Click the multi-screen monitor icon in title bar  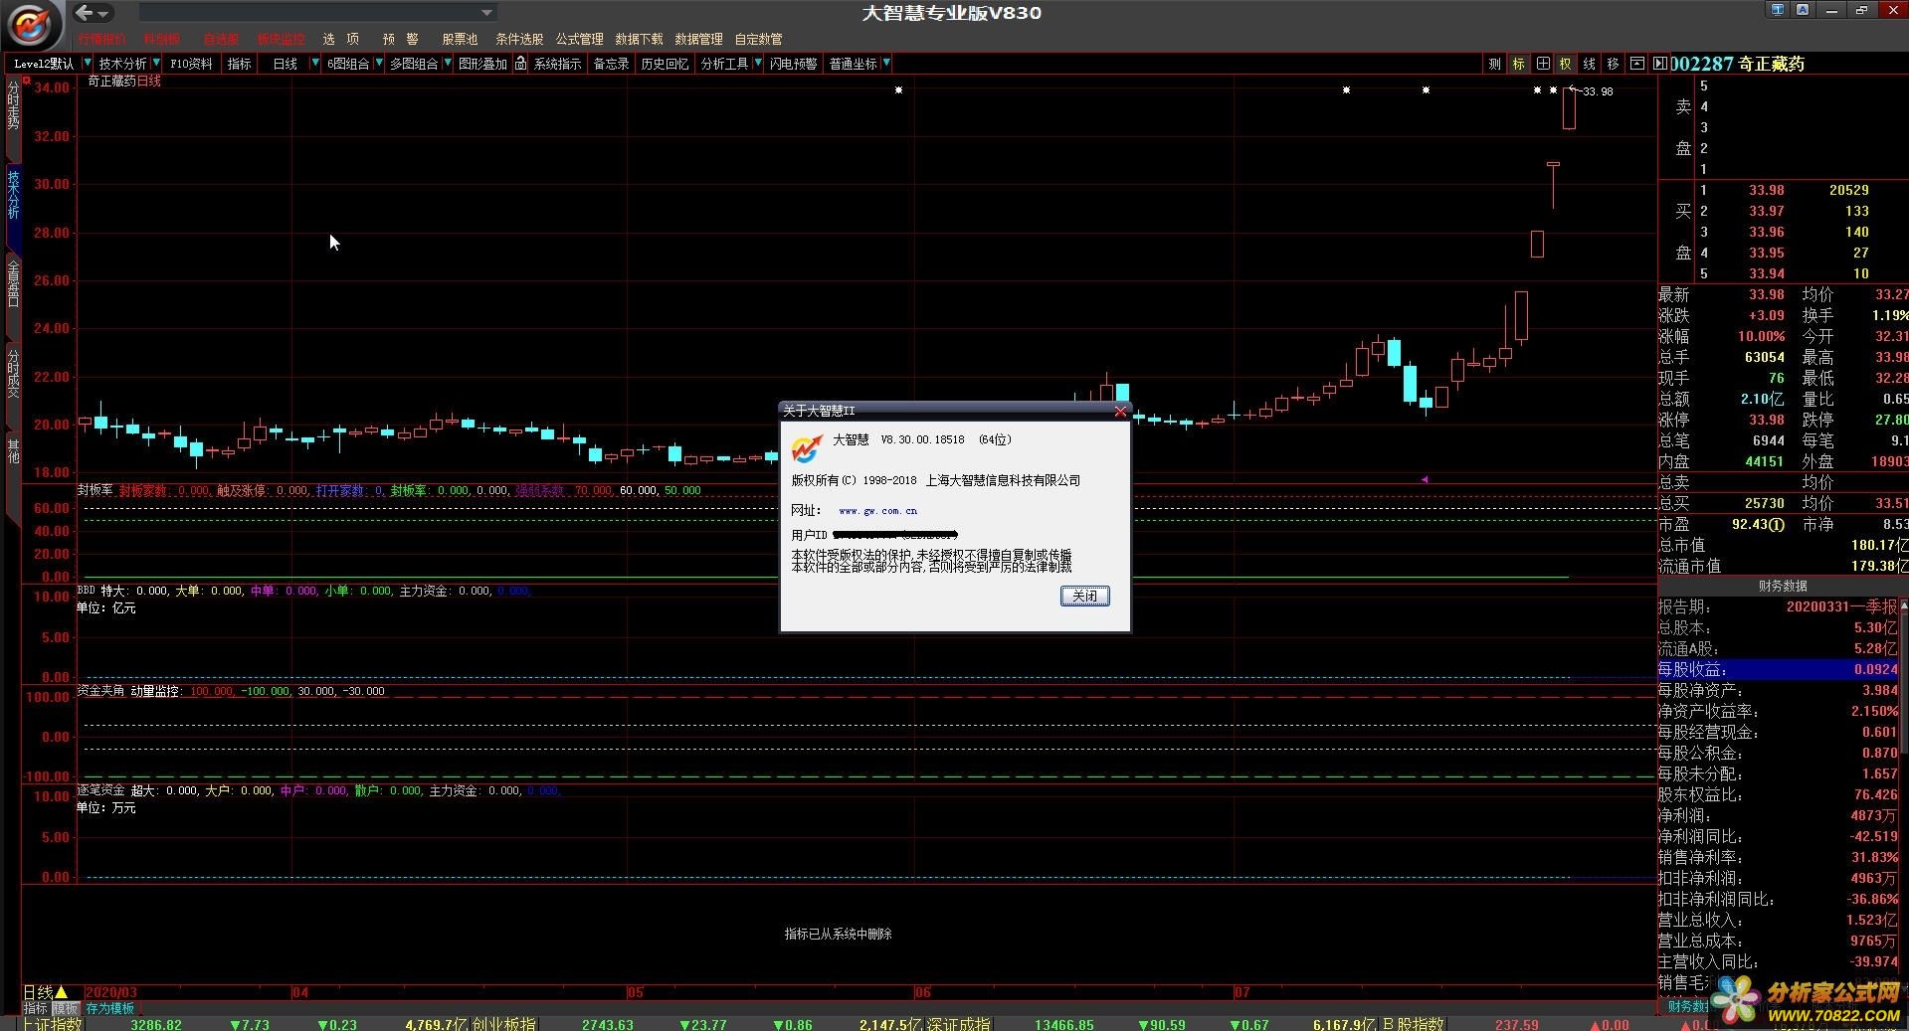(x=1778, y=10)
